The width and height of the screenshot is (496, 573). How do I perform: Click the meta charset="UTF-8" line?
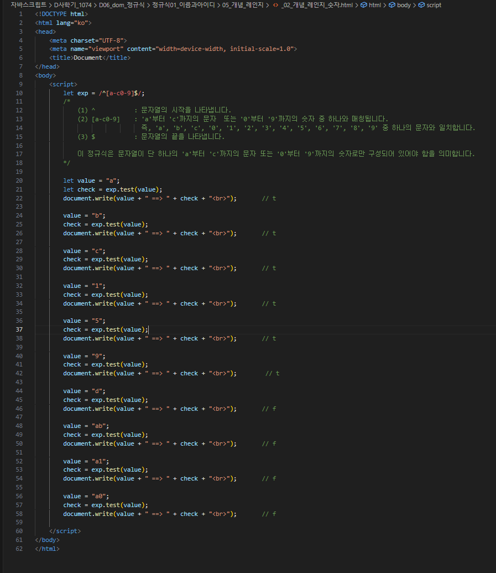coord(88,40)
